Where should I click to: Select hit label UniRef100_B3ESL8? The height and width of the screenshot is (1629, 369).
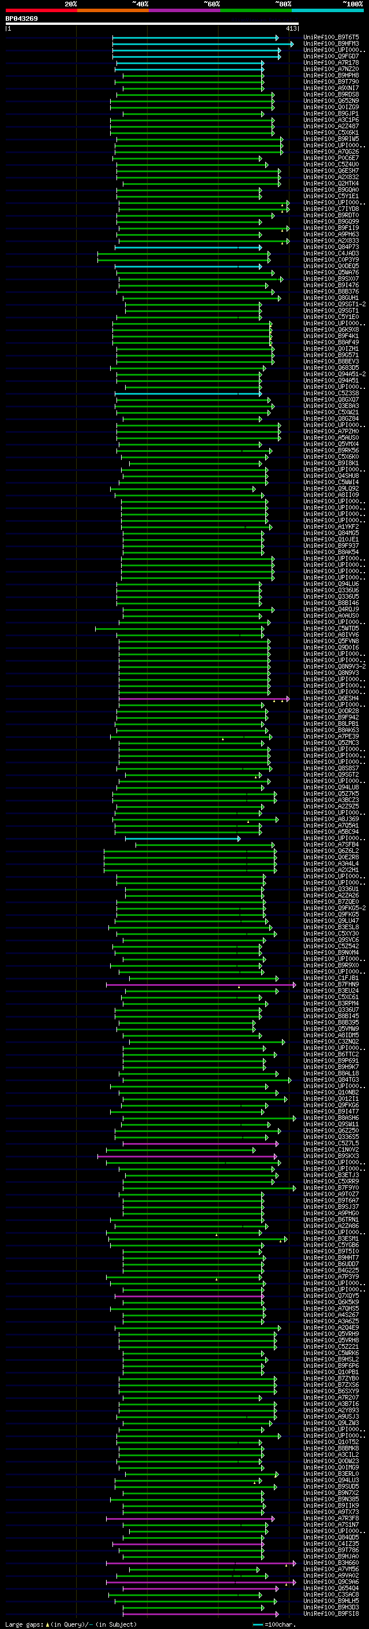point(331,927)
